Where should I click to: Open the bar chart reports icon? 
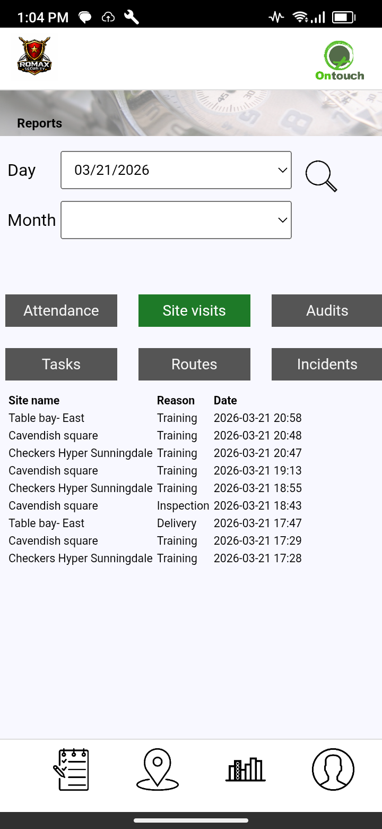coord(245,769)
